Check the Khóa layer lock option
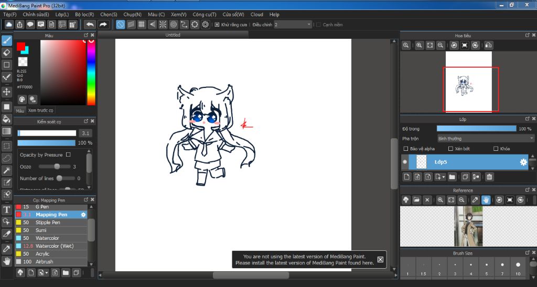 (x=496, y=148)
